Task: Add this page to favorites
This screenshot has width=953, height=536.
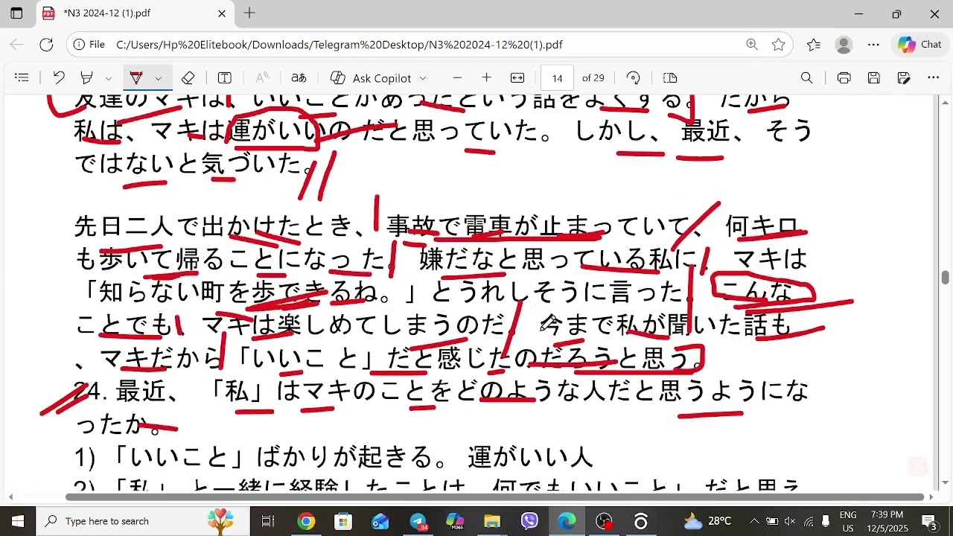Action: (778, 45)
